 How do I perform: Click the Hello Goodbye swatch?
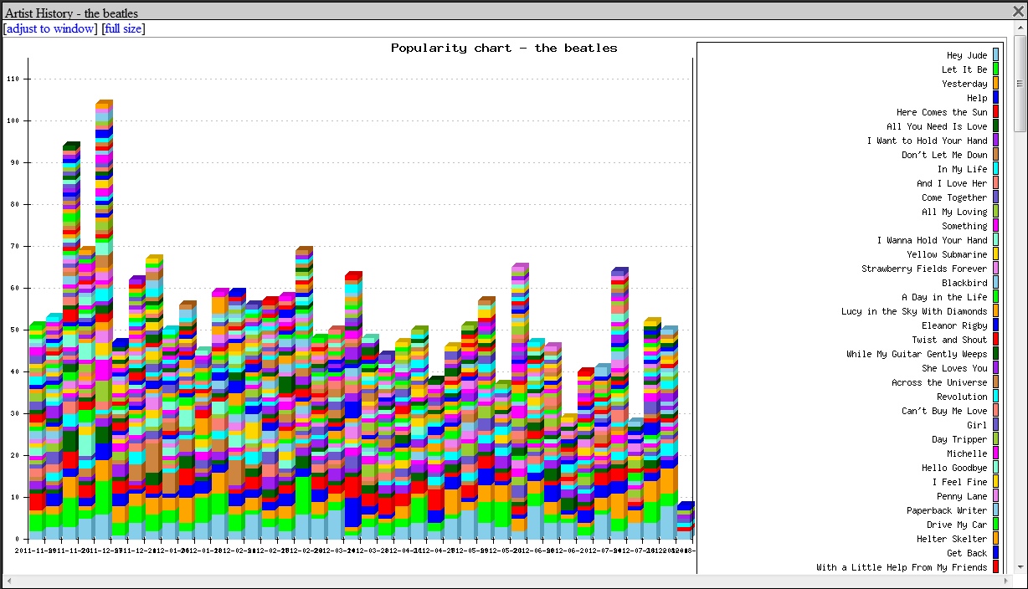pyautogui.click(x=995, y=468)
